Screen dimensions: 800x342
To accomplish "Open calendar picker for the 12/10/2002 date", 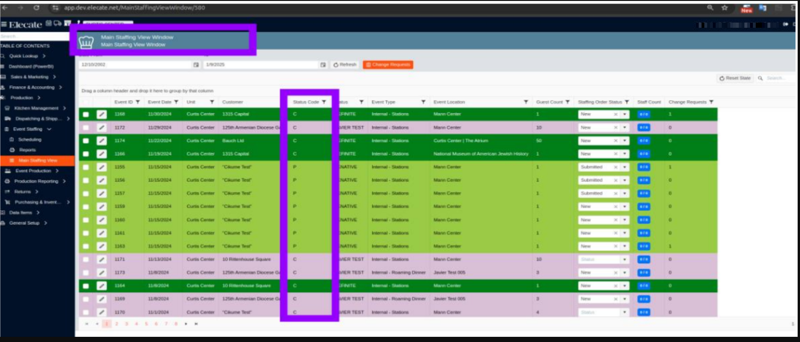I will 196,65.
